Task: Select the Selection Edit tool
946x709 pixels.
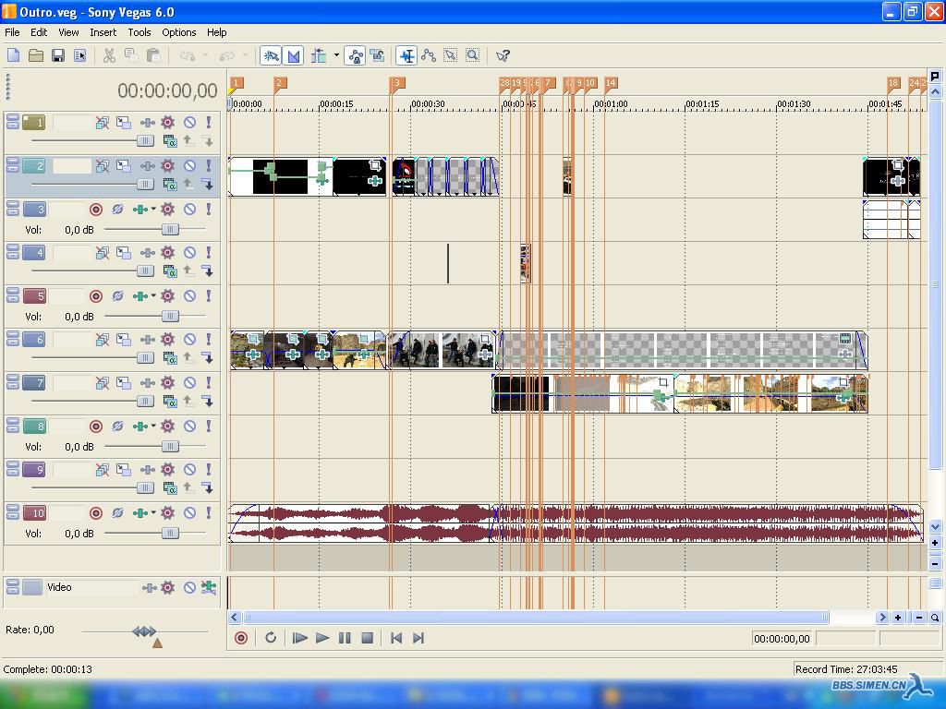Action: tap(451, 56)
